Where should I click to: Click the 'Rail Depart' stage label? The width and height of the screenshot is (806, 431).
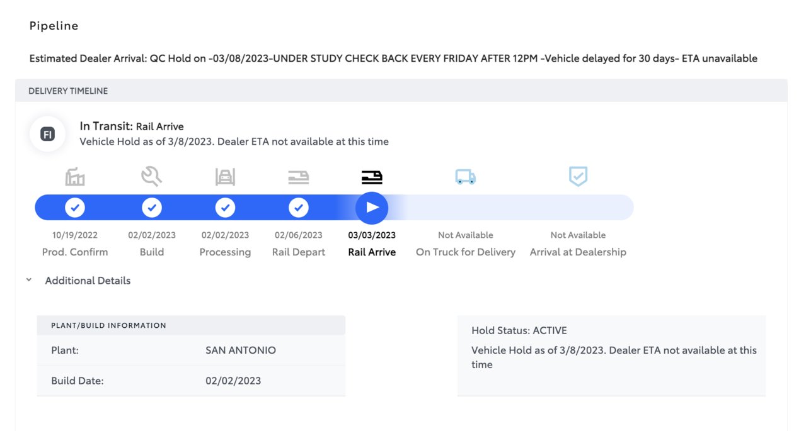[299, 252]
